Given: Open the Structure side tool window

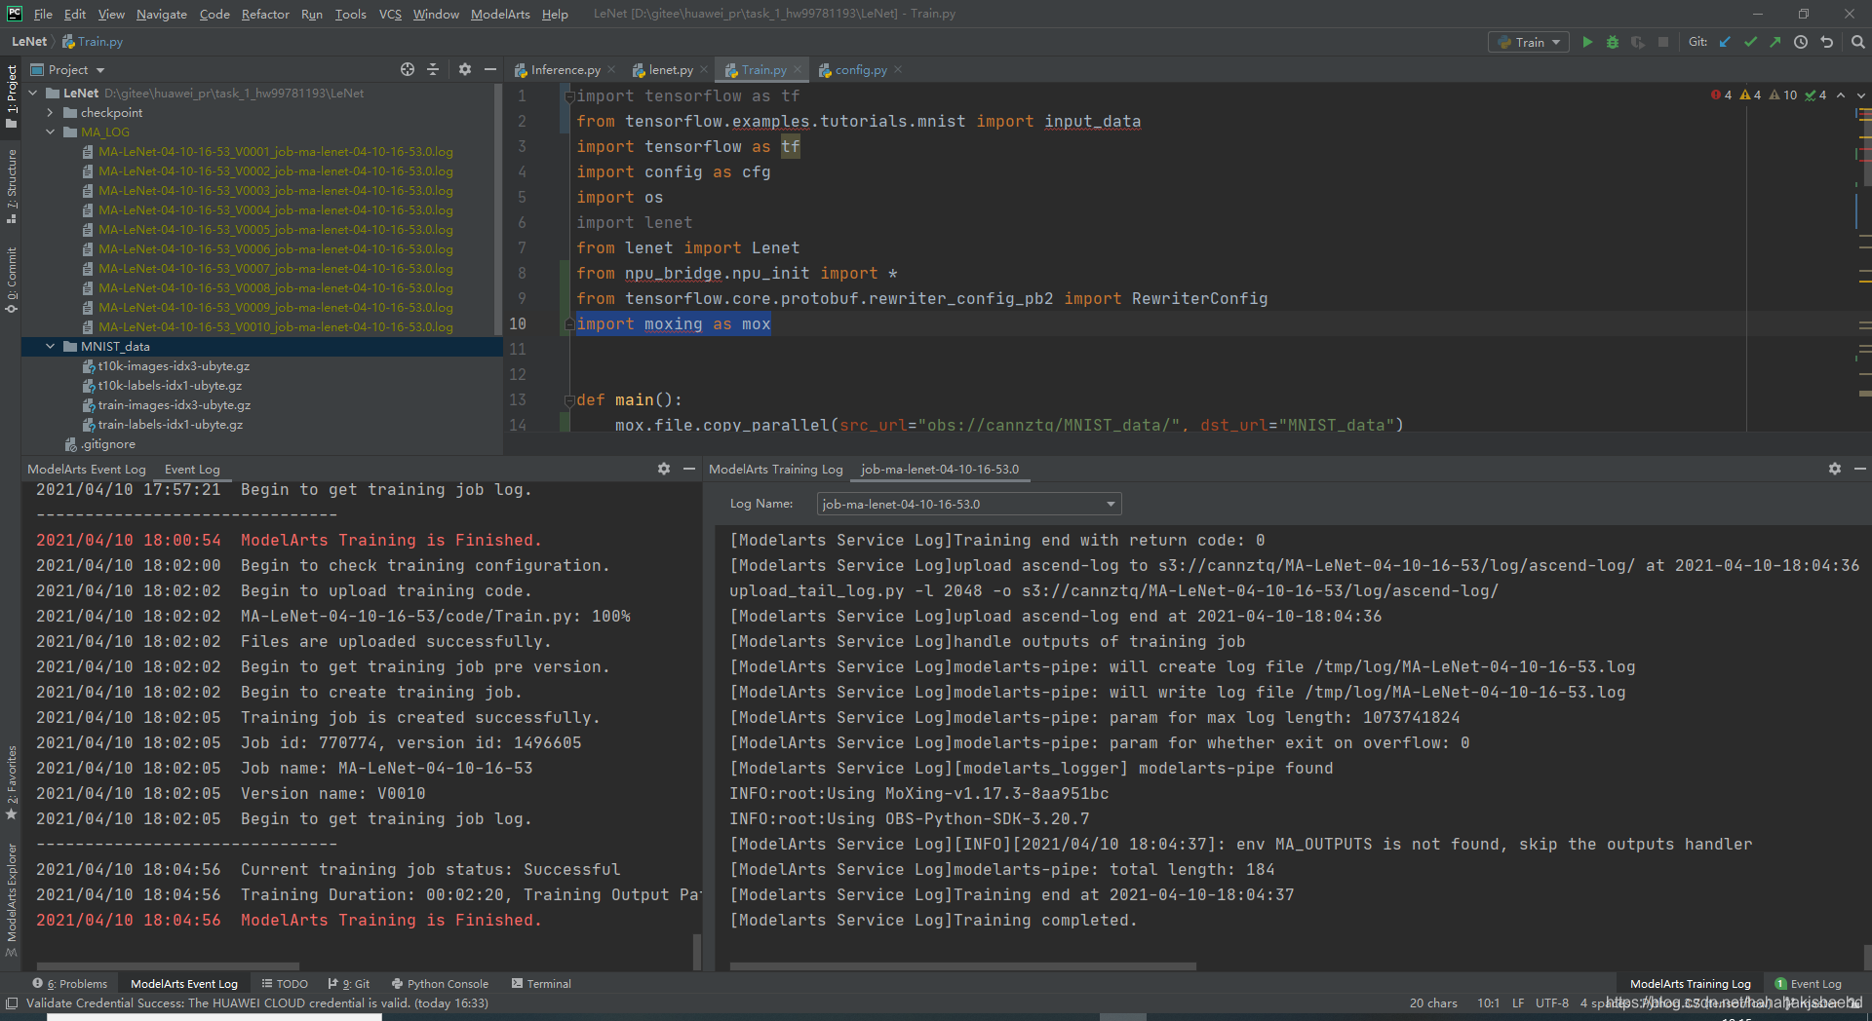Looking at the screenshot, I should click(12, 185).
